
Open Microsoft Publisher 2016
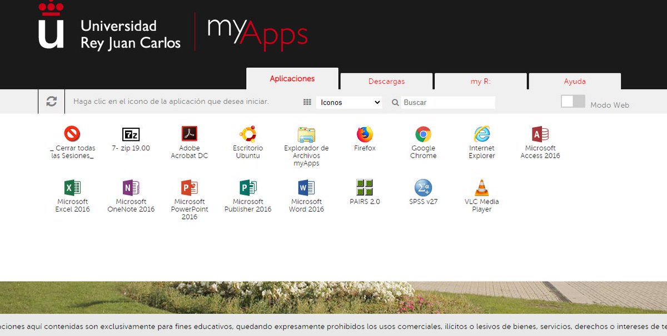(248, 187)
